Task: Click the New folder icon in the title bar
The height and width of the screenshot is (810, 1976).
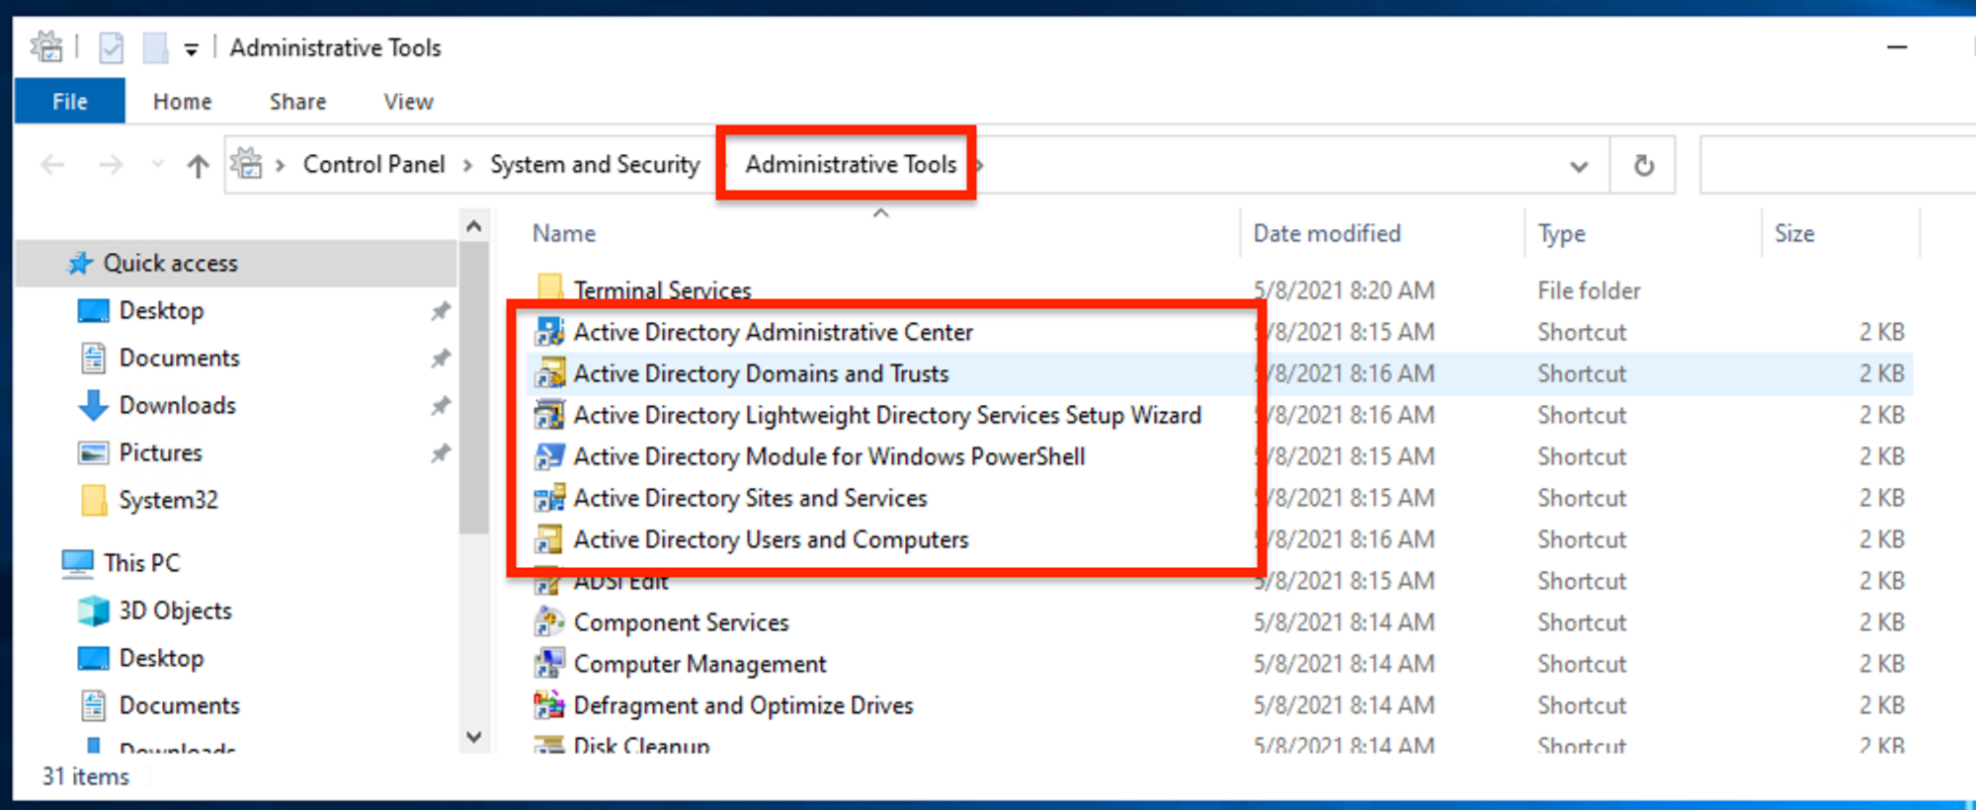Action: [x=155, y=47]
